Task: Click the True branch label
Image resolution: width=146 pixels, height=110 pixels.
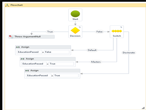Action: coord(50,32)
